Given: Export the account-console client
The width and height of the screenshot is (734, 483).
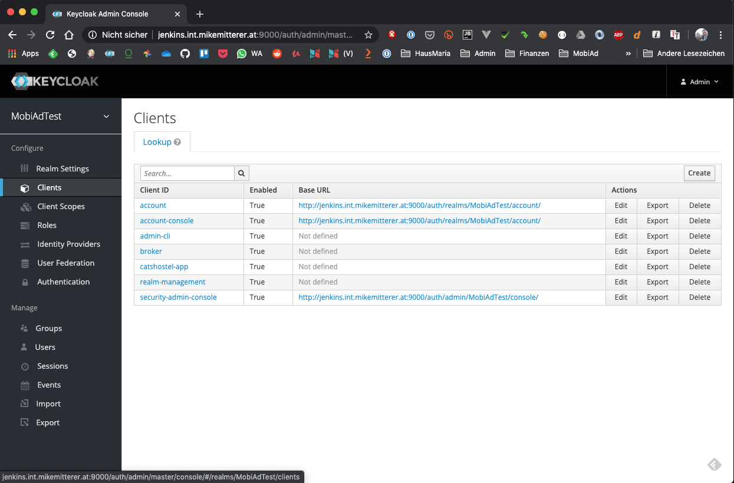Looking at the screenshot, I should 658,221.
